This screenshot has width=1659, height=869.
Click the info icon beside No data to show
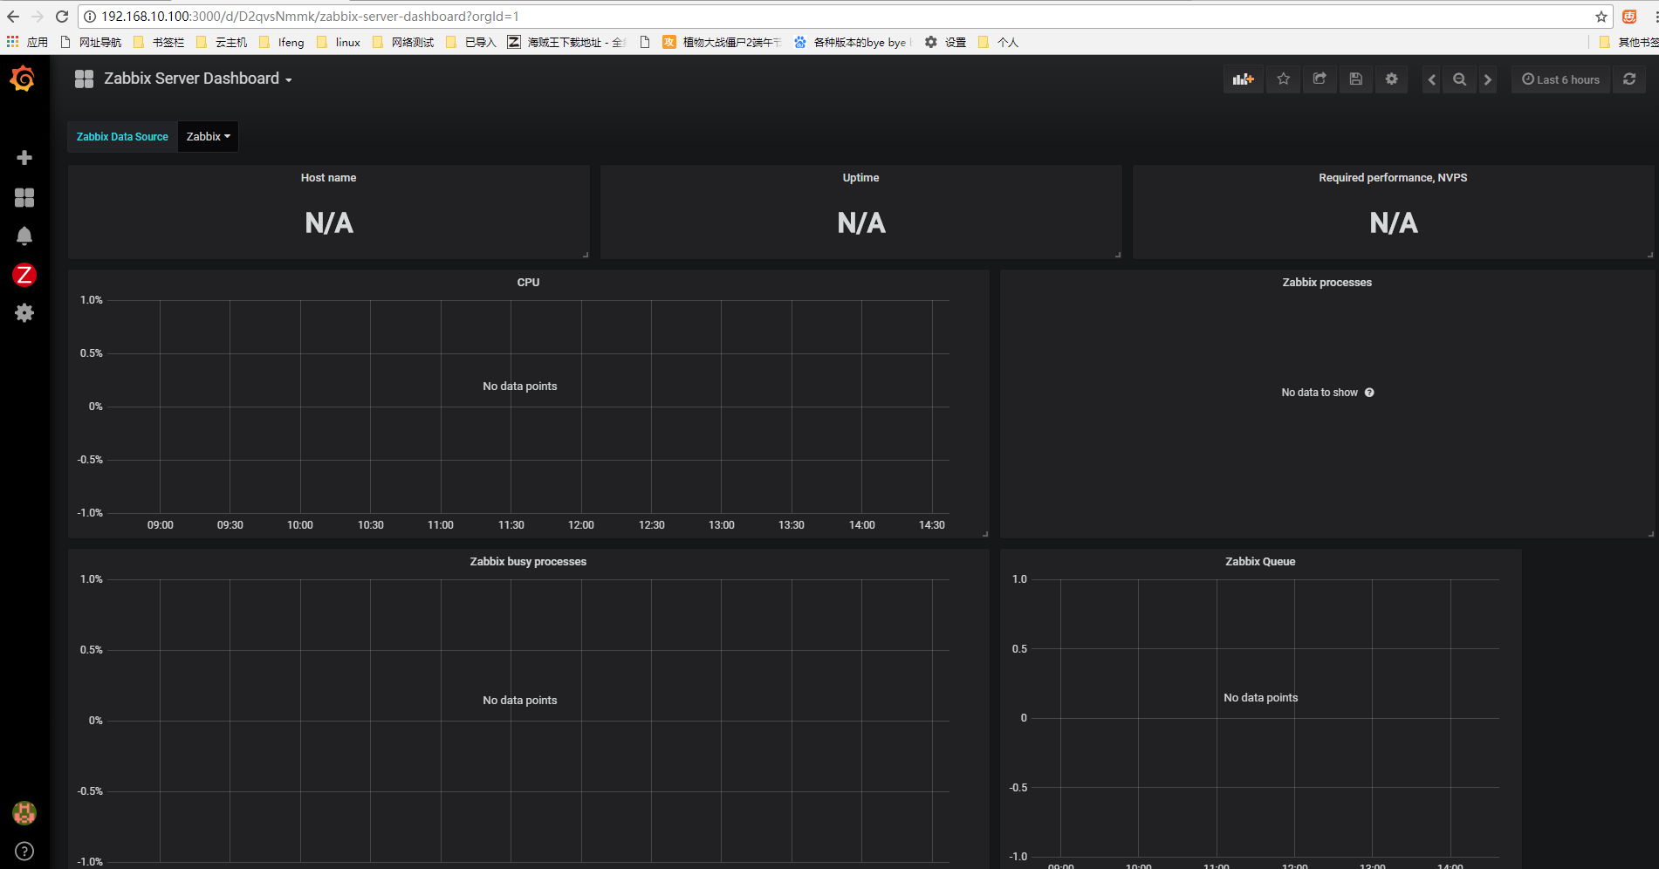coord(1369,393)
